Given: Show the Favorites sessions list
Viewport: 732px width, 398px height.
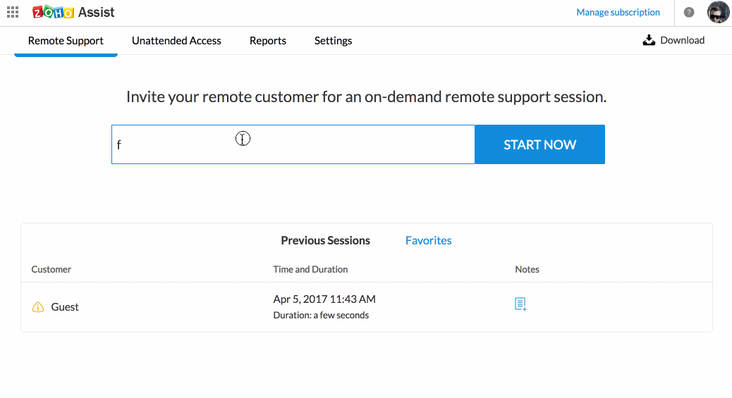Looking at the screenshot, I should [428, 240].
